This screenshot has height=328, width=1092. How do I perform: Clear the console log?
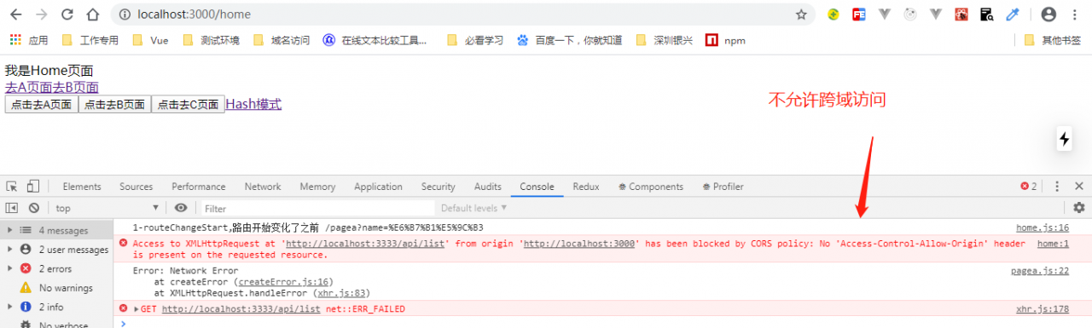coord(34,208)
